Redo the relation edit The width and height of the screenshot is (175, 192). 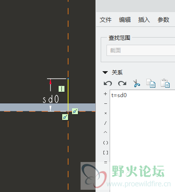click(122, 83)
